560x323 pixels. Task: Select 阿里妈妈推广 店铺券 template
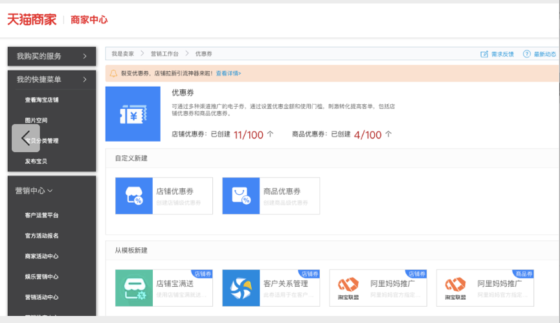(x=378, y=288)
